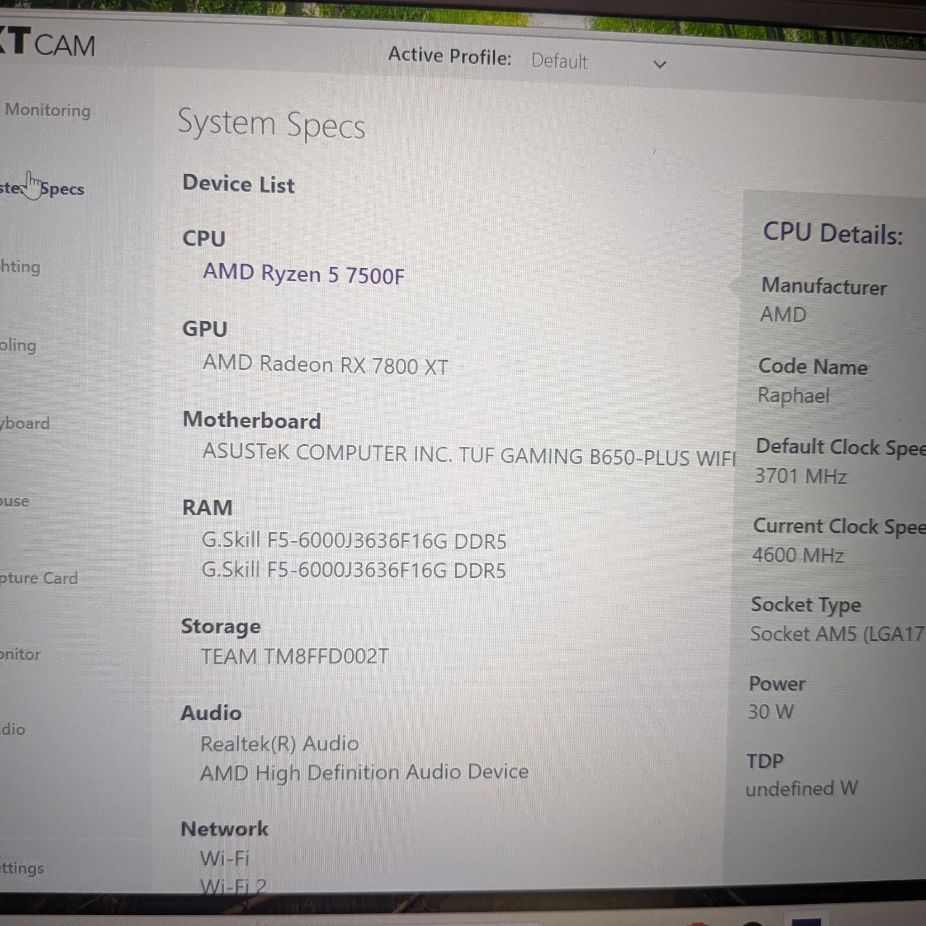Open the Settings sidebar item
This screenshot has width=926, height=926.
[x=22, y=869]
